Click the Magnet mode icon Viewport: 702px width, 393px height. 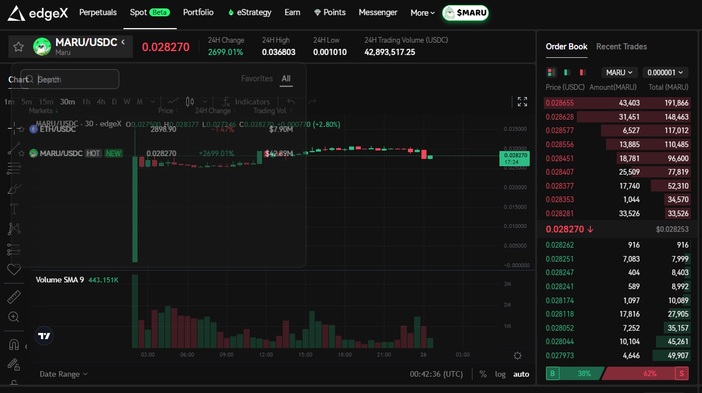pyautogui.click(x=14, y=344)
